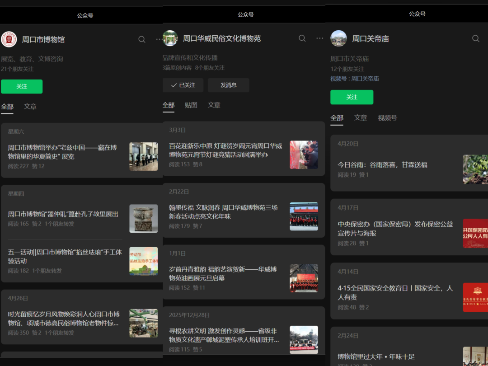Click thumbnail of 时光留痕忆岁月 article
Viewport: 488px width, 366px height.
[x=144, y=323]
